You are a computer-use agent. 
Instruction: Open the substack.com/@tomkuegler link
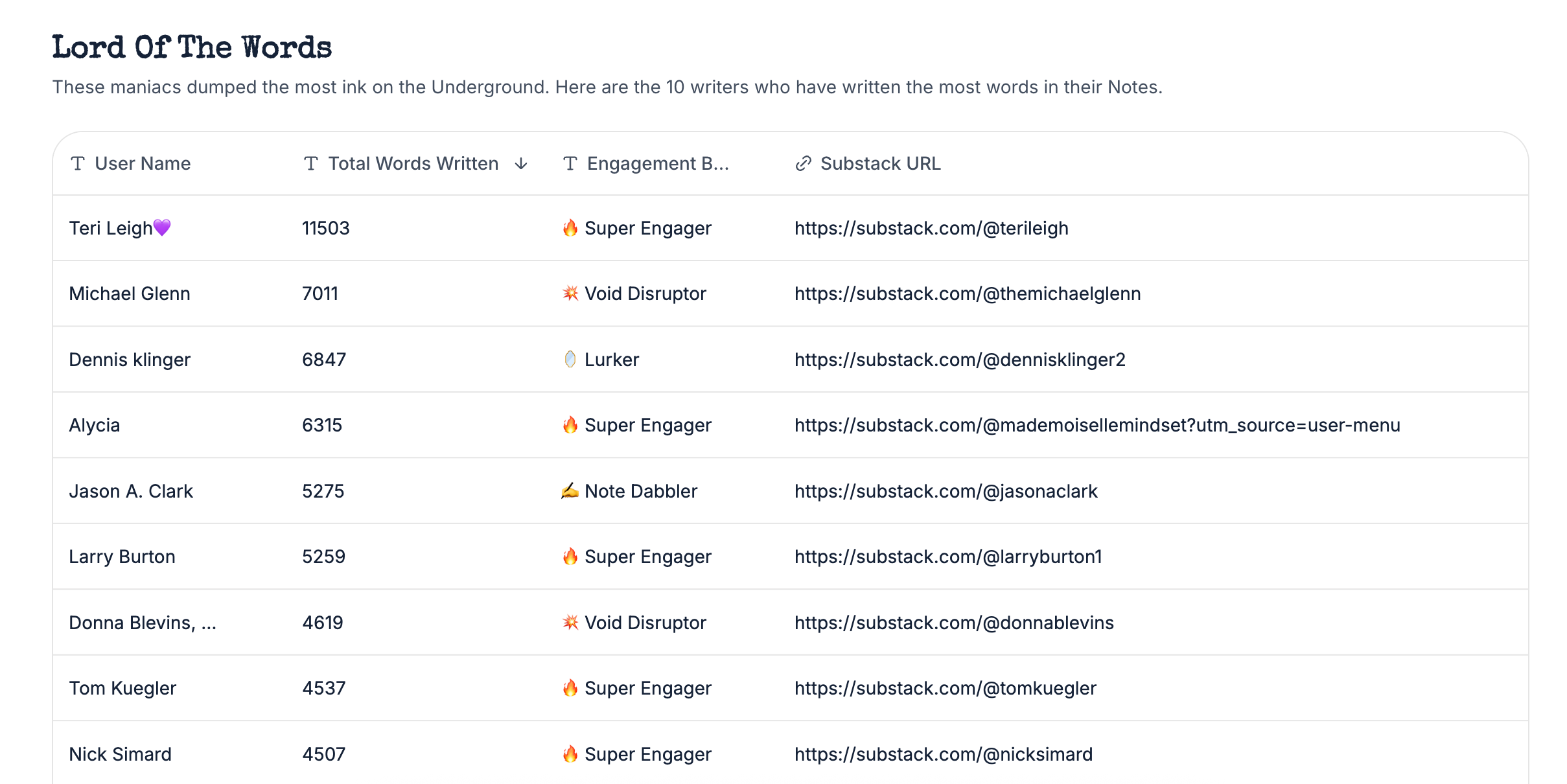(x=946, y=688)
